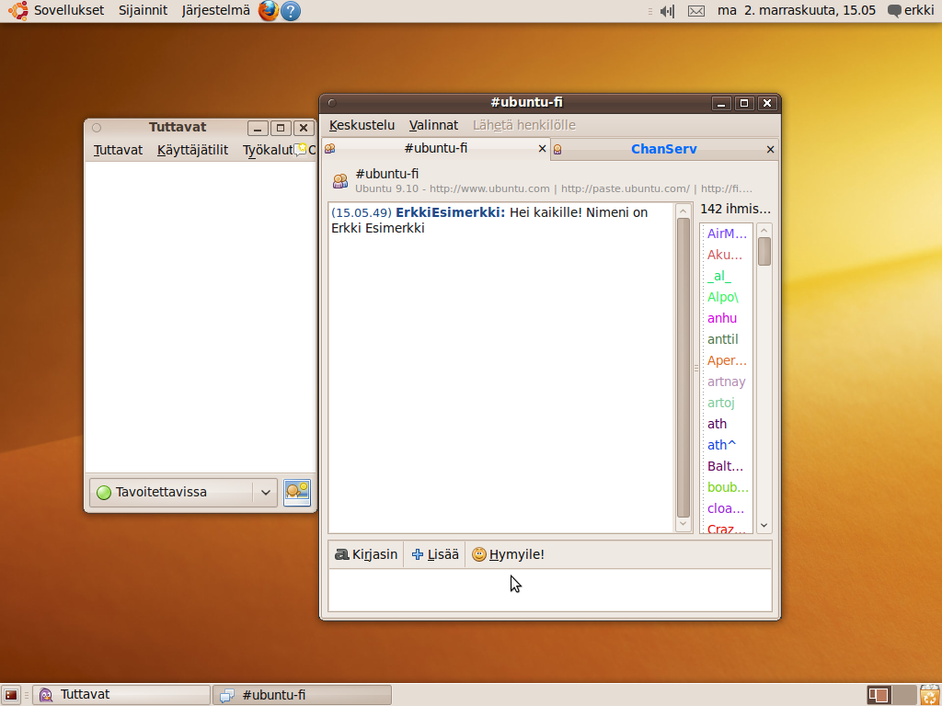Click the buddy icon selector in Tuttavat
Image resolution: width=942 pixels, height=706 pixels.
(296, 493)
